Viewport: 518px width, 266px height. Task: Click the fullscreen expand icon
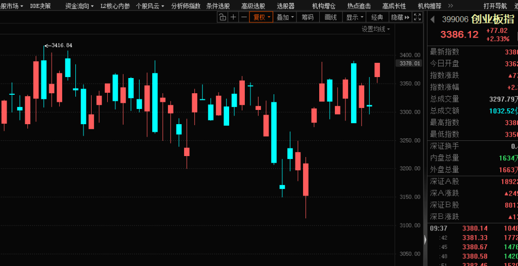click(x=417, y=17)
